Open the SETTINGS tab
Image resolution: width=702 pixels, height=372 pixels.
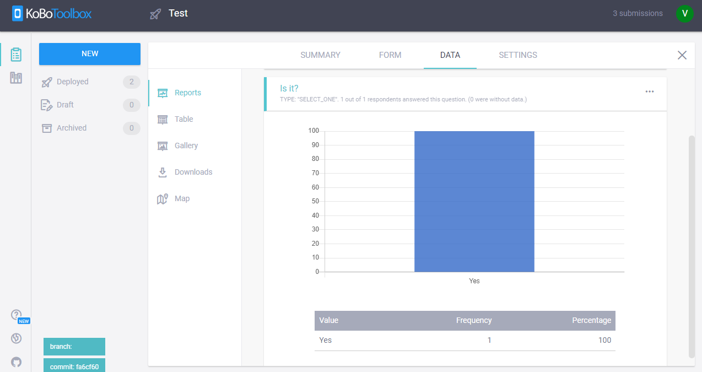[x=518, y=55]
